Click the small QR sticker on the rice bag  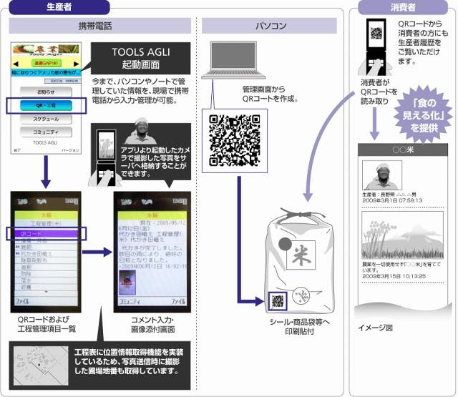point(278,301)
